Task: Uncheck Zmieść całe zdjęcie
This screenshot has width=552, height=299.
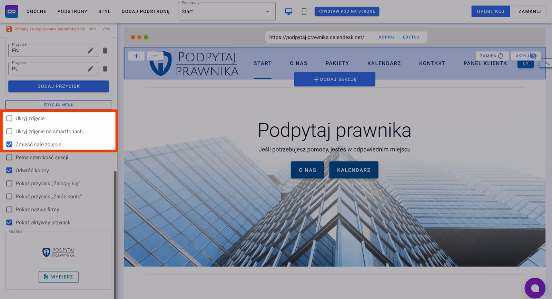Action: 9,144
